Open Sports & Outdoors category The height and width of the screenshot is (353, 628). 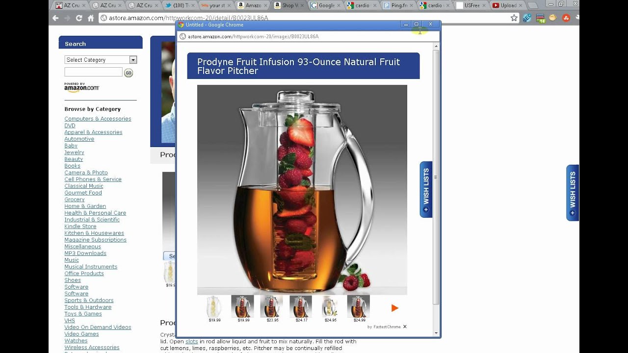89,300
